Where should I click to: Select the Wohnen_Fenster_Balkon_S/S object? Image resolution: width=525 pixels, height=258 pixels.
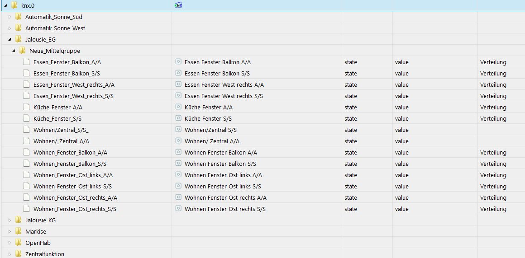coord(70,164)
